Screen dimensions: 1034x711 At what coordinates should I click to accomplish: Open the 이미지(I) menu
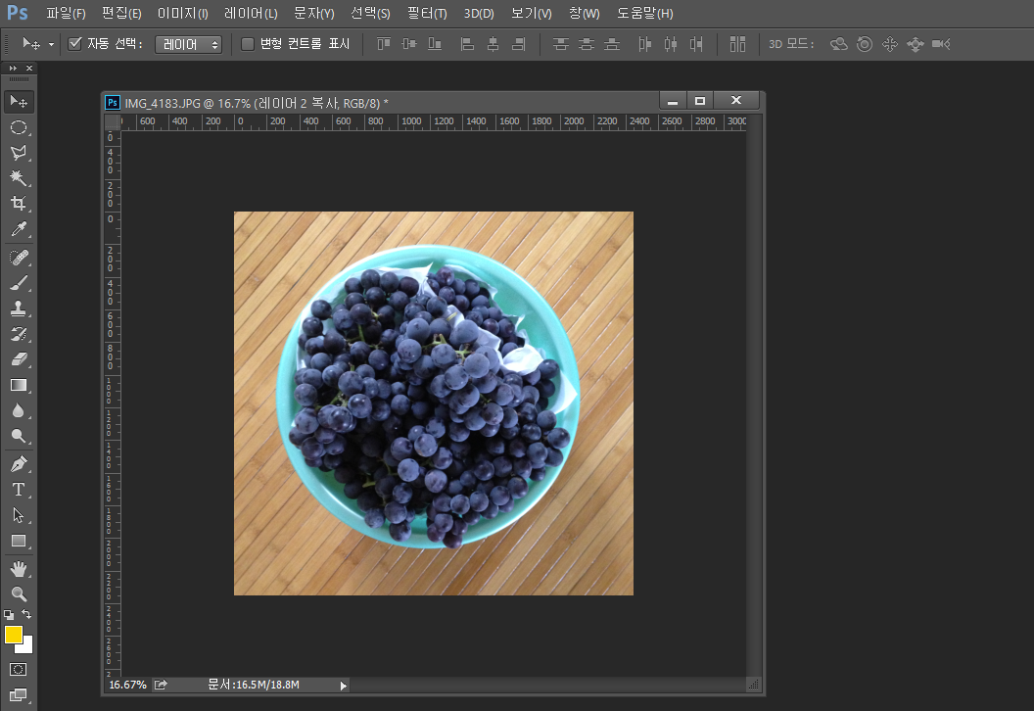[x=182, y=14]
